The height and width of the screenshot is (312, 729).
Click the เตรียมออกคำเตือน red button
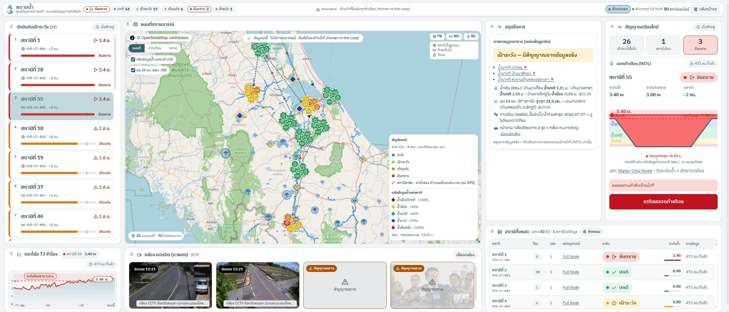(663, 202)
